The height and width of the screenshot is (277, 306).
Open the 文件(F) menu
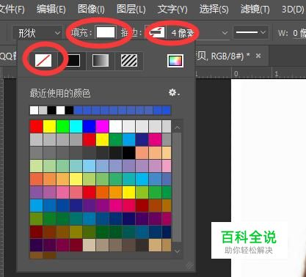[12, 10]
